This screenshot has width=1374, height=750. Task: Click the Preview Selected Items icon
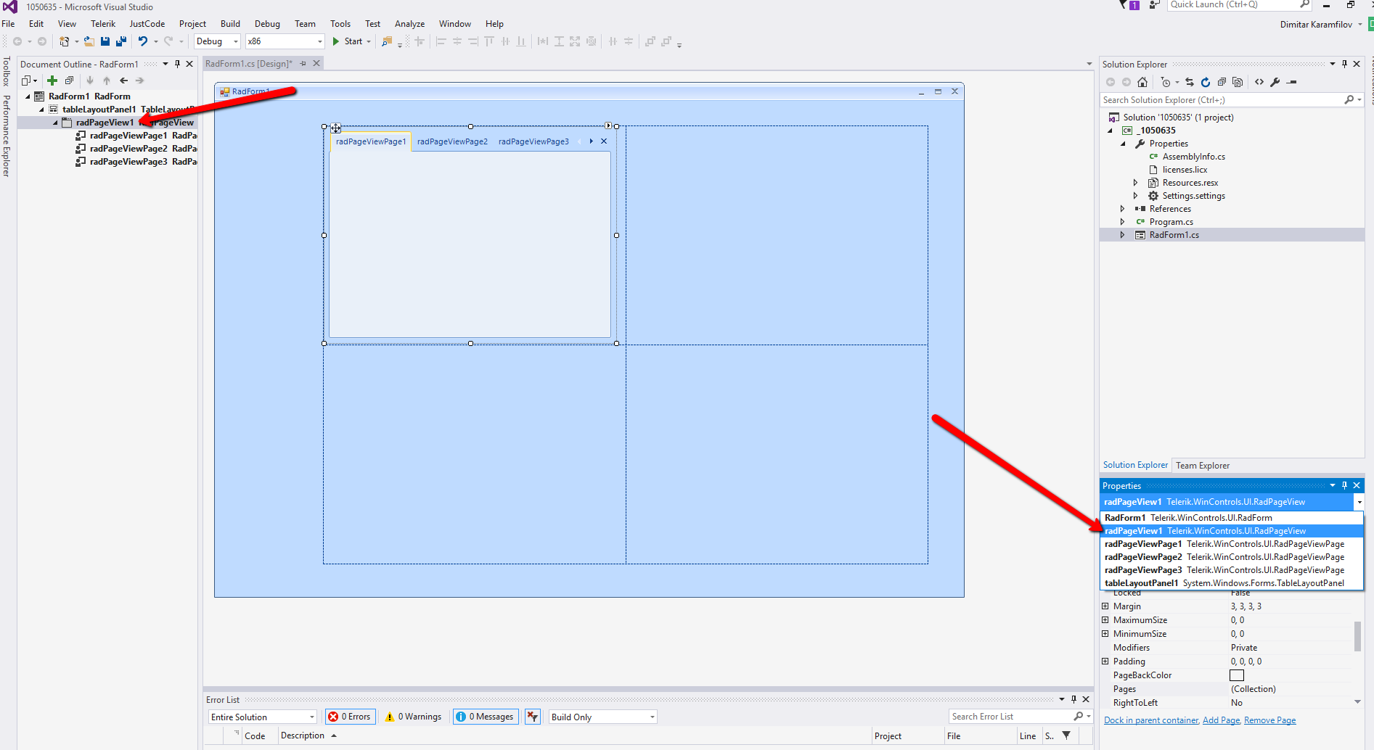pyautogui.click(x=1292, y=82)
